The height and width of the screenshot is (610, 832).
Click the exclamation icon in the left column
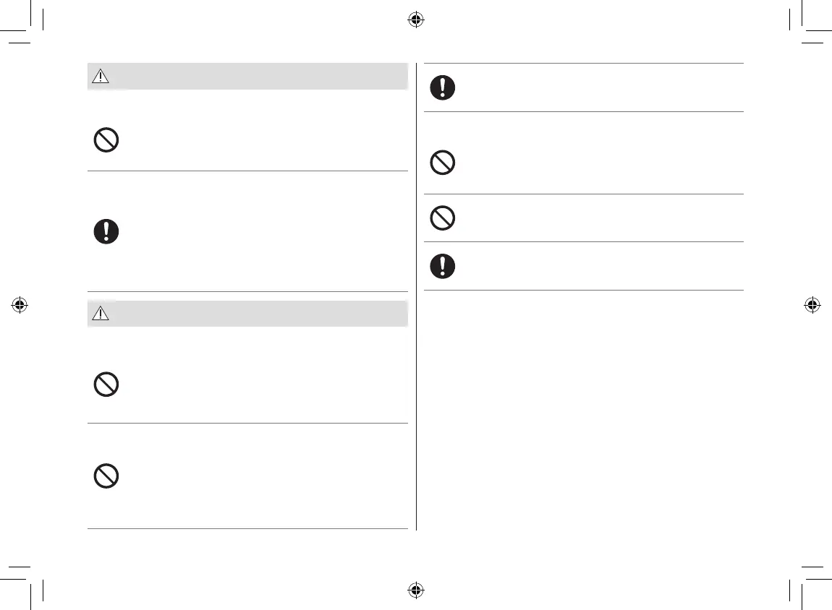point(106,231)
